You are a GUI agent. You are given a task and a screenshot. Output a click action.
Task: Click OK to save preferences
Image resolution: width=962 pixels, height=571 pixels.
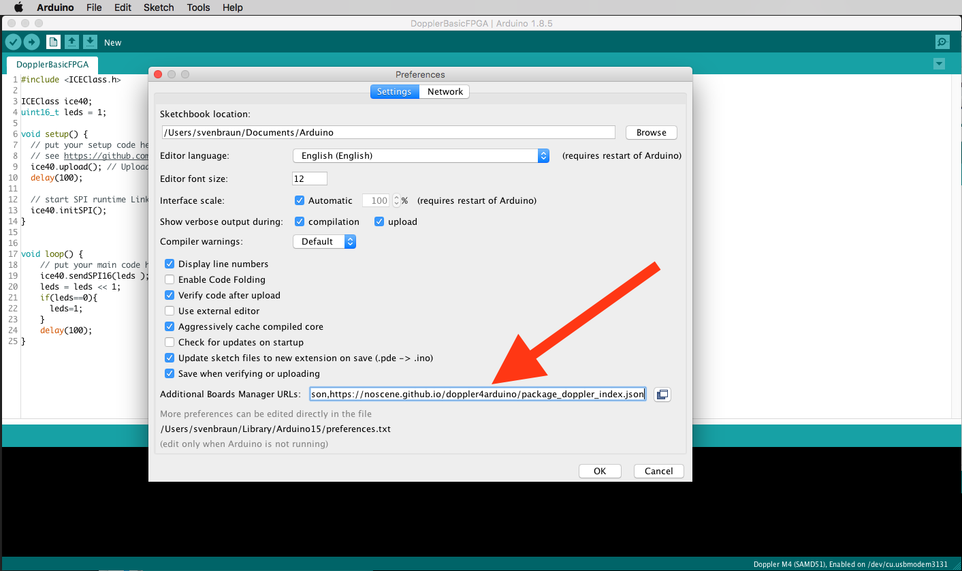point(600,471)
